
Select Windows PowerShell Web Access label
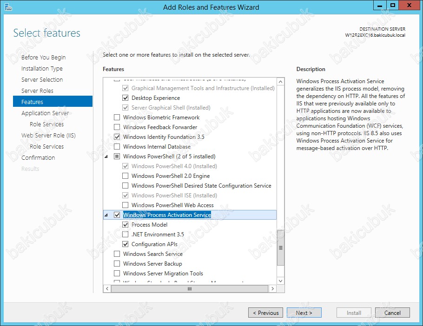pos(172,205)
